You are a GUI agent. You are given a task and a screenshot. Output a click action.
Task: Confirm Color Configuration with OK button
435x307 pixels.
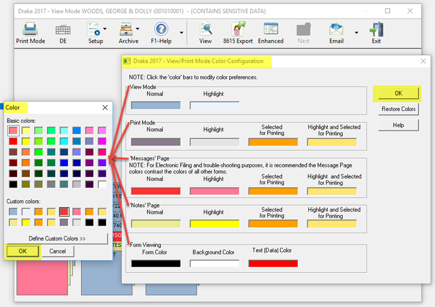point(399,93)
